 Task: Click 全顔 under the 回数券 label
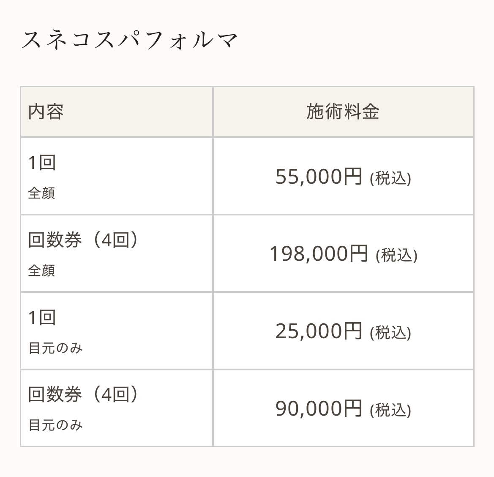point(41,270)
